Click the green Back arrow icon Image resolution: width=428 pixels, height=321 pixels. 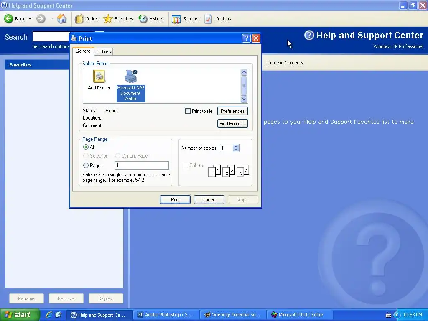point(8,19)
